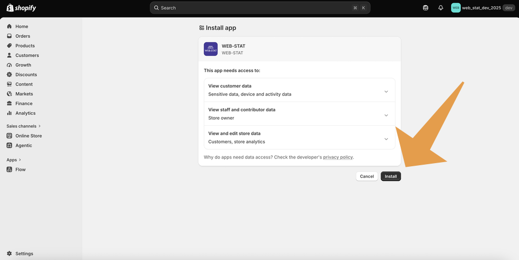Click the Content image icon
519x260 pixels.
(9, 84)
